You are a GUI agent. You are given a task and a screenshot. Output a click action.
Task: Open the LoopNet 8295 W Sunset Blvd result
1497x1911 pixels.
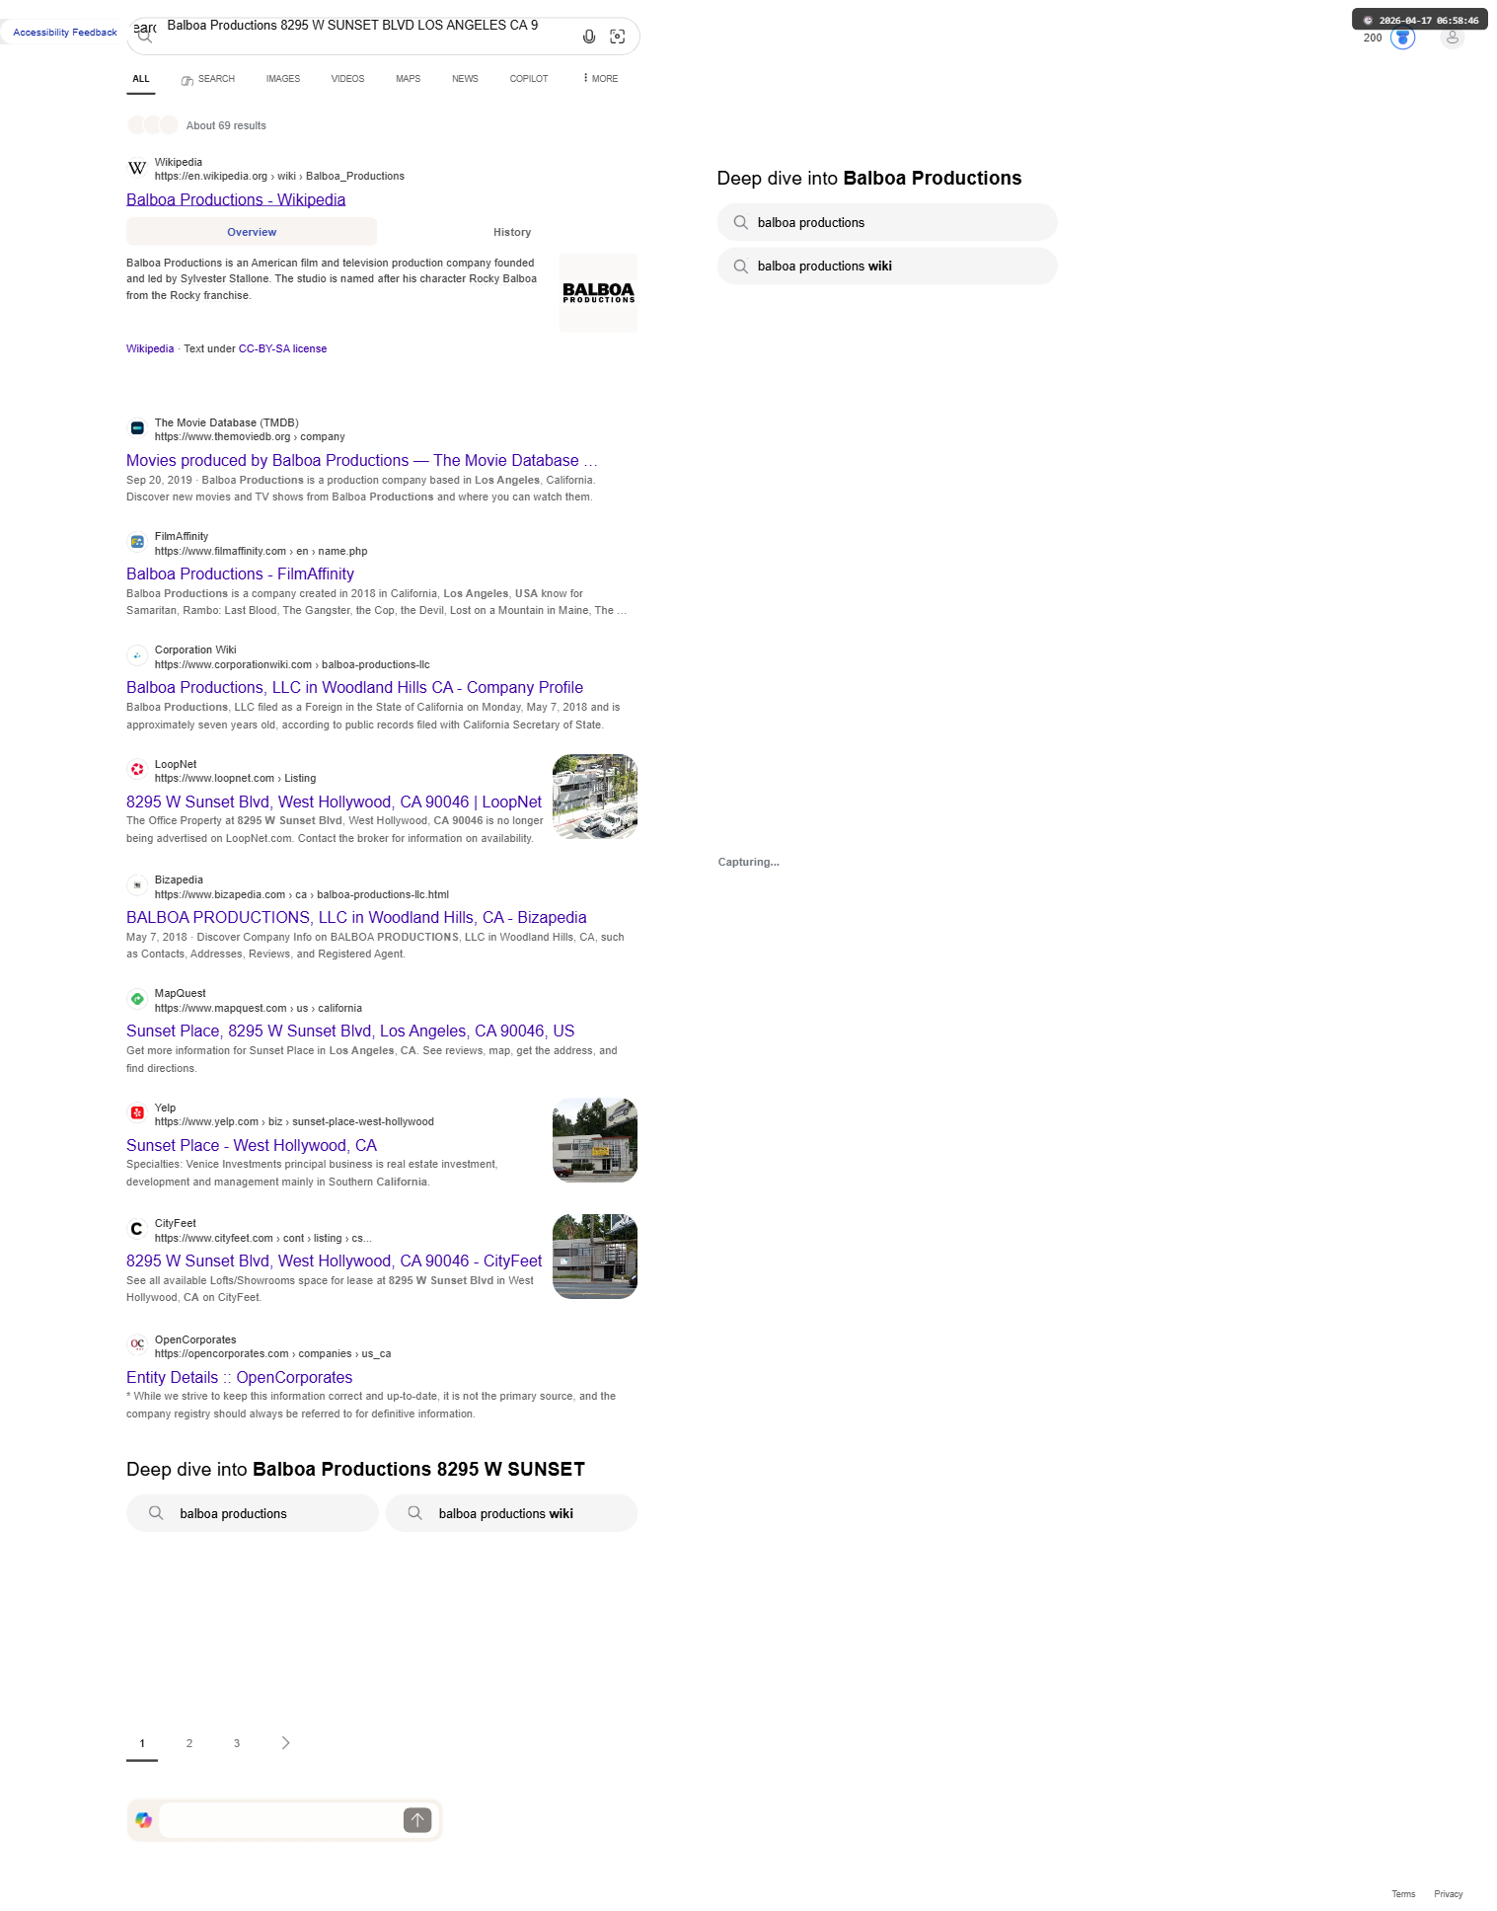tap(334, 802)
